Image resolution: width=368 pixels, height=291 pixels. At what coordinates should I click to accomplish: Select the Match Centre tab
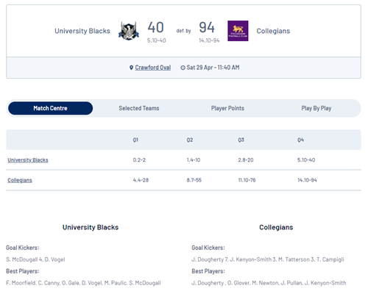(50, 108)
